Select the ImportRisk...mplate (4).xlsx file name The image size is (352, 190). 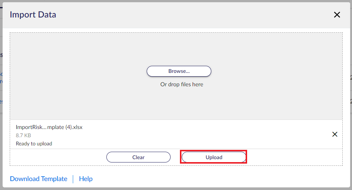click(x=49, y=127)
